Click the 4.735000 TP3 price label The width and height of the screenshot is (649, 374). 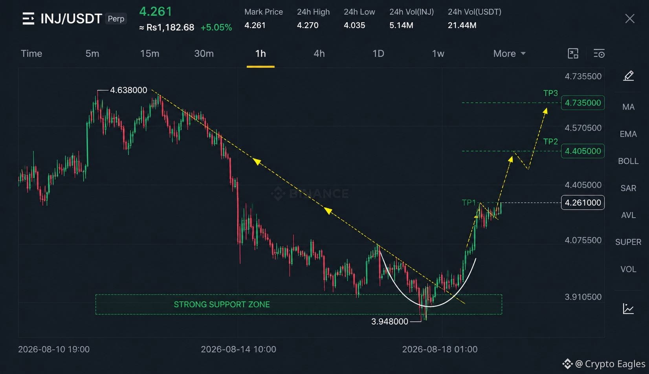[583, 103]
